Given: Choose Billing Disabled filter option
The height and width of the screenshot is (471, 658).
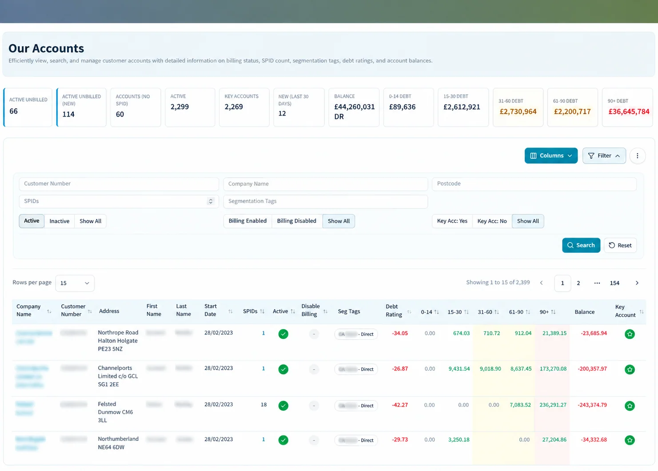Looking at the screenshot, I should (297, 221).
